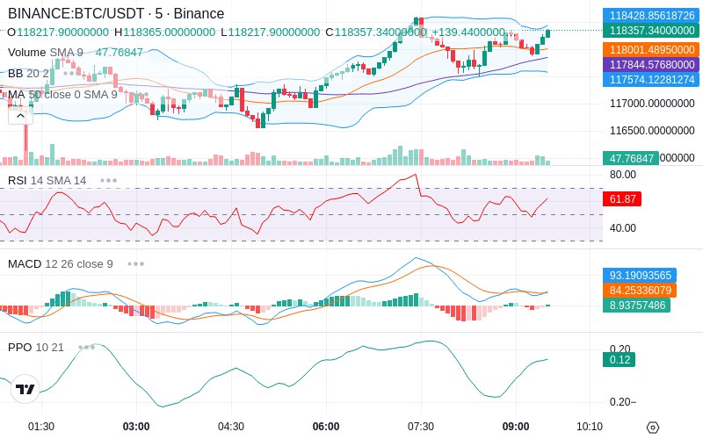Screen dimensions: 703x439
Task: Click the 10:10 time axis label
Action: (589, 427)
